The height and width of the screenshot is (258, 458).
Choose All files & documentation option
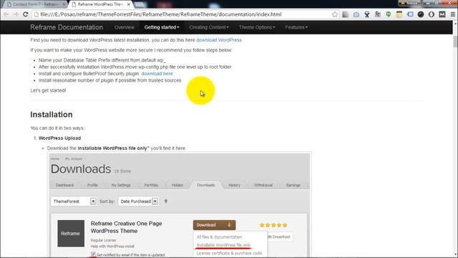[x=219, y=237]
